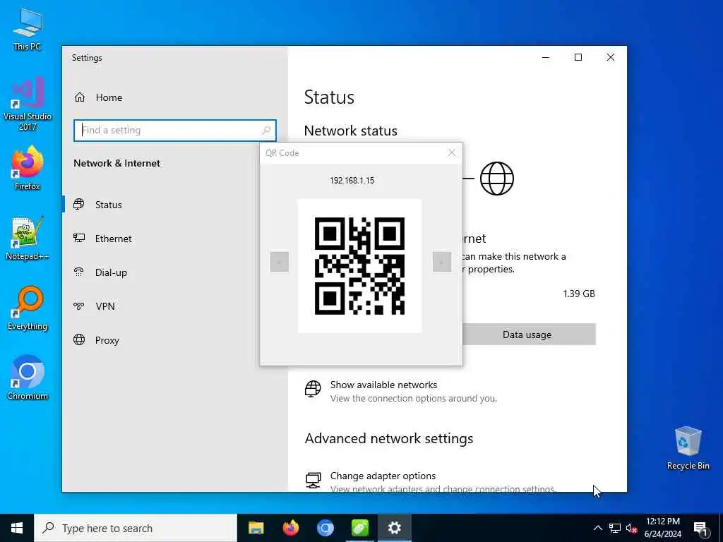Viewport: 723px width, 542px height.
Task: Select Status in Network sidebar
Action: pos(175,205)
